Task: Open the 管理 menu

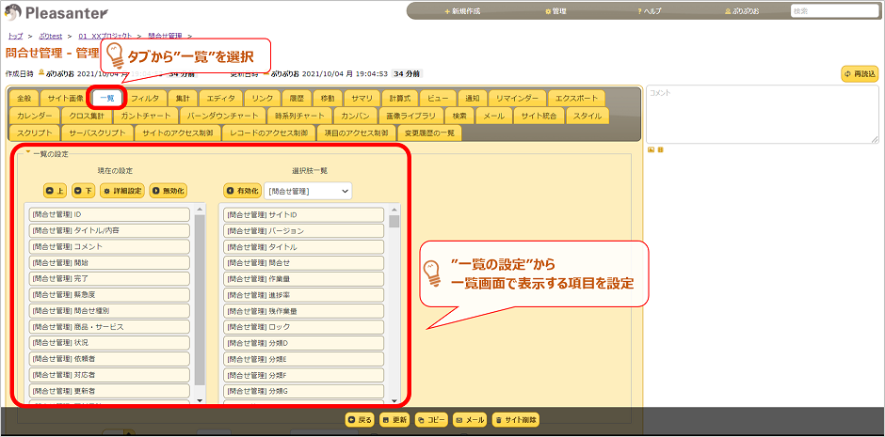Action: 555,11
